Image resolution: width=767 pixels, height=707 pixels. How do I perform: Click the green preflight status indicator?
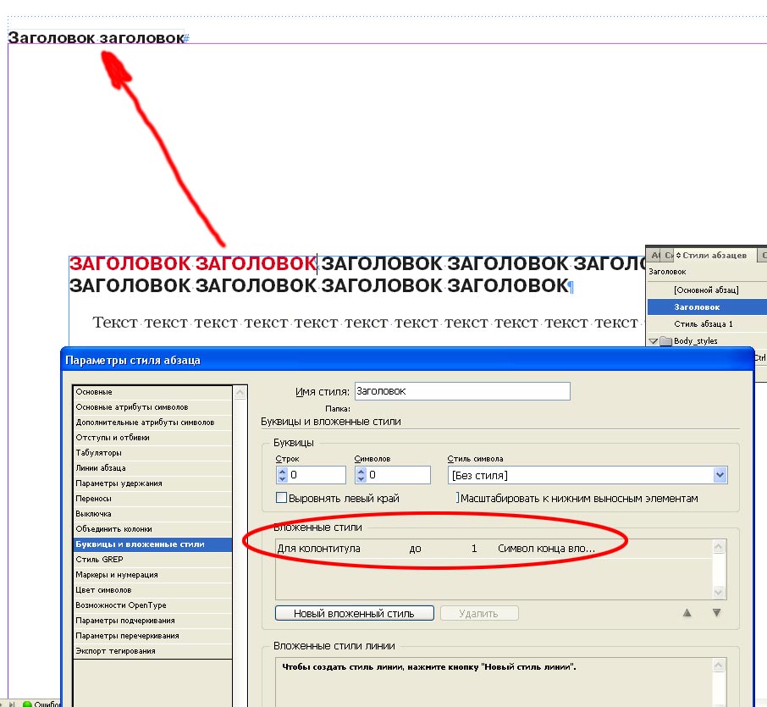click(27, 704)
